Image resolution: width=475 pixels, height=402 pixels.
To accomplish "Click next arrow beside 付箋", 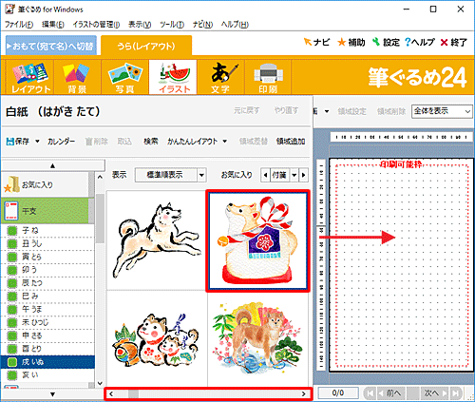I will pyautogui.click(x=304, y=175).
